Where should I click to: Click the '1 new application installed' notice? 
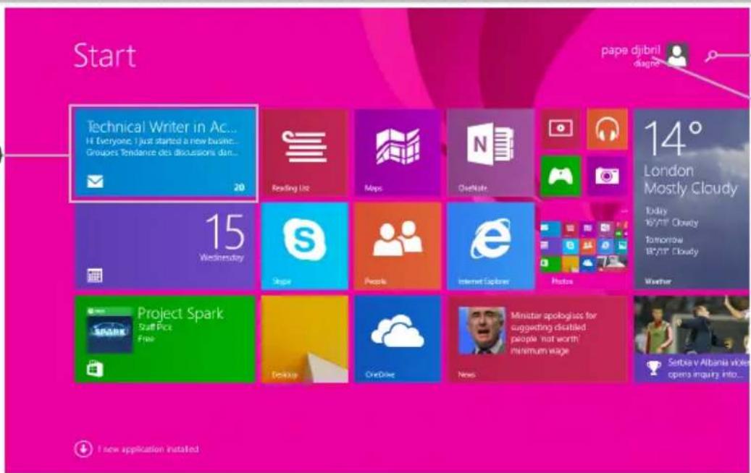pyautogui.click(x=148, y=449)
